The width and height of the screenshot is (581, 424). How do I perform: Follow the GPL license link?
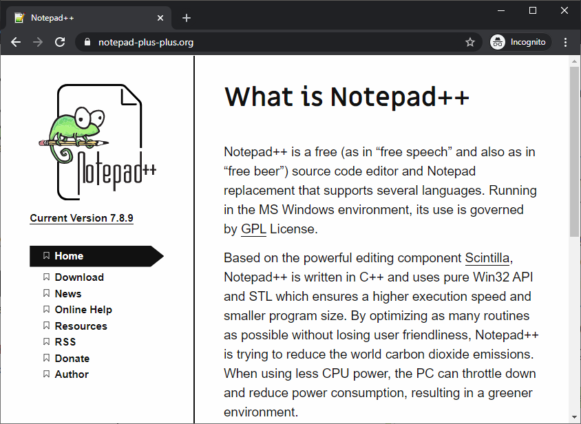click(253, 229)
